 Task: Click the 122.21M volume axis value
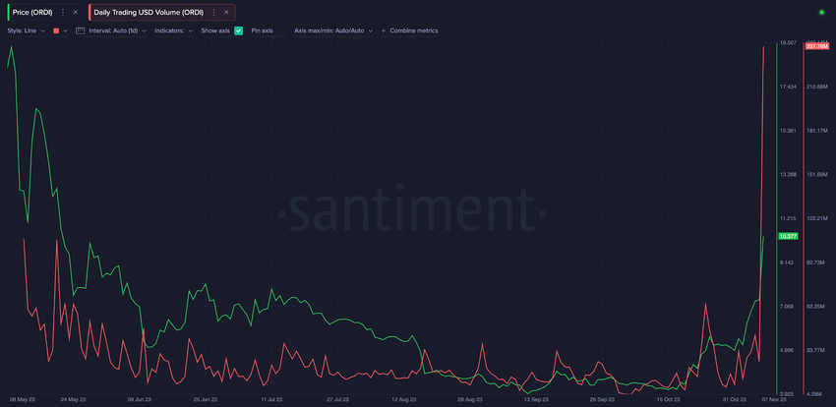coord(817,218)
